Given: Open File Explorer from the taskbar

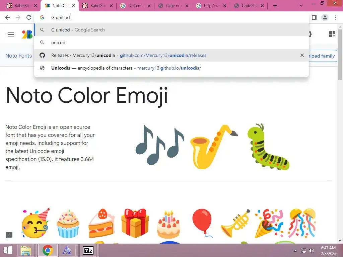Looking at the screenshot, I should point(26,250).
